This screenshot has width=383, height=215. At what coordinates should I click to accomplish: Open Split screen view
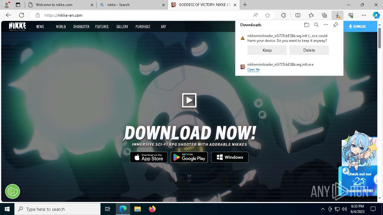[298, 15]
